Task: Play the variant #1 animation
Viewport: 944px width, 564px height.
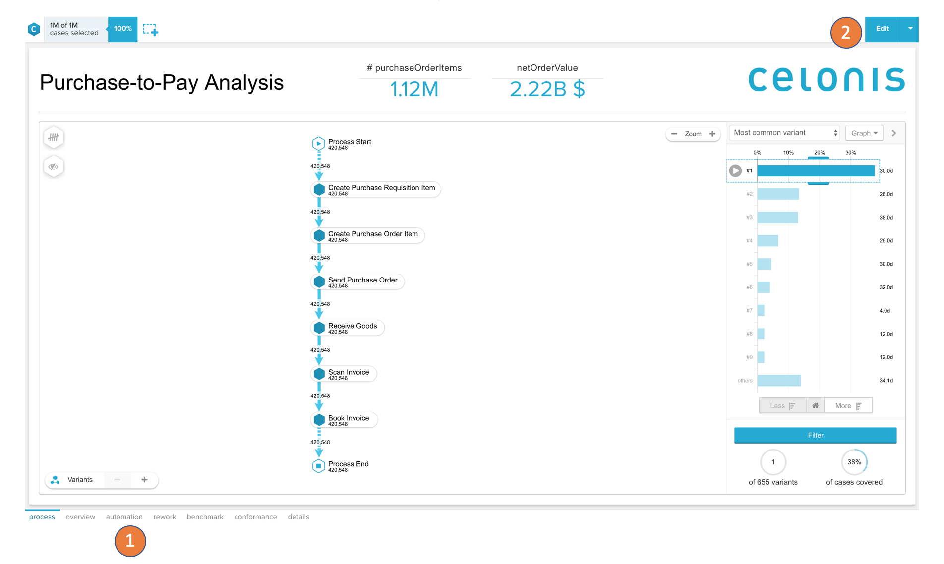Action: pyautogui.click(x=735, y=171)
